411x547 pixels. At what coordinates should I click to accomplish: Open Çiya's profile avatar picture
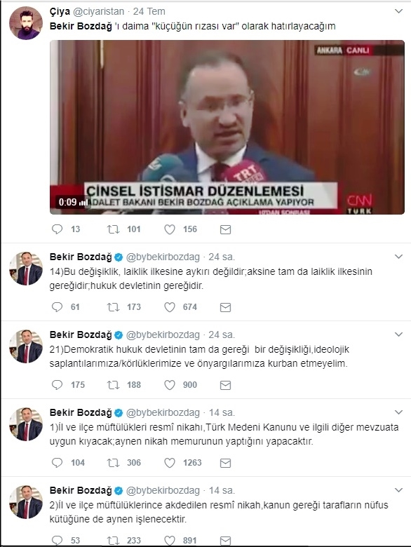coord(26,23)
